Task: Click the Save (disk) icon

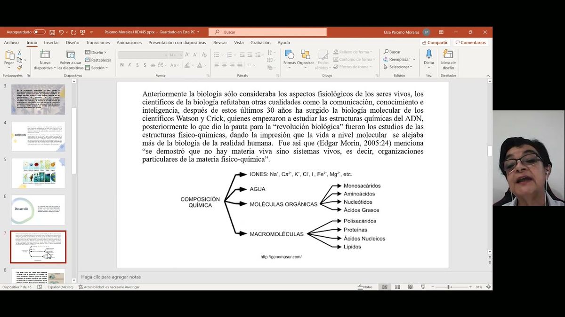Action: pos(52,32)
